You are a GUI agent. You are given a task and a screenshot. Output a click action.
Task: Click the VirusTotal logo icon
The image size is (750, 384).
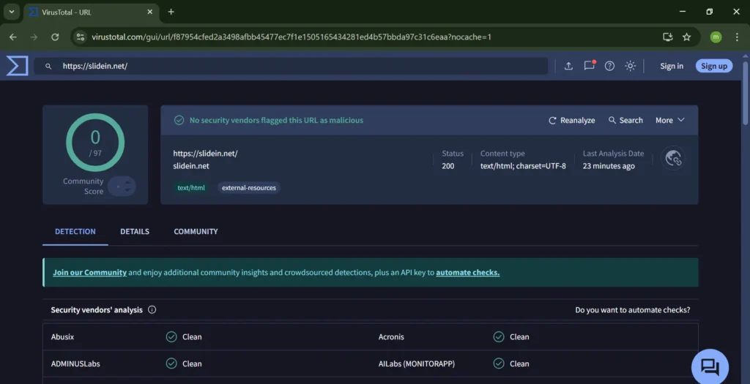point(18,66)
